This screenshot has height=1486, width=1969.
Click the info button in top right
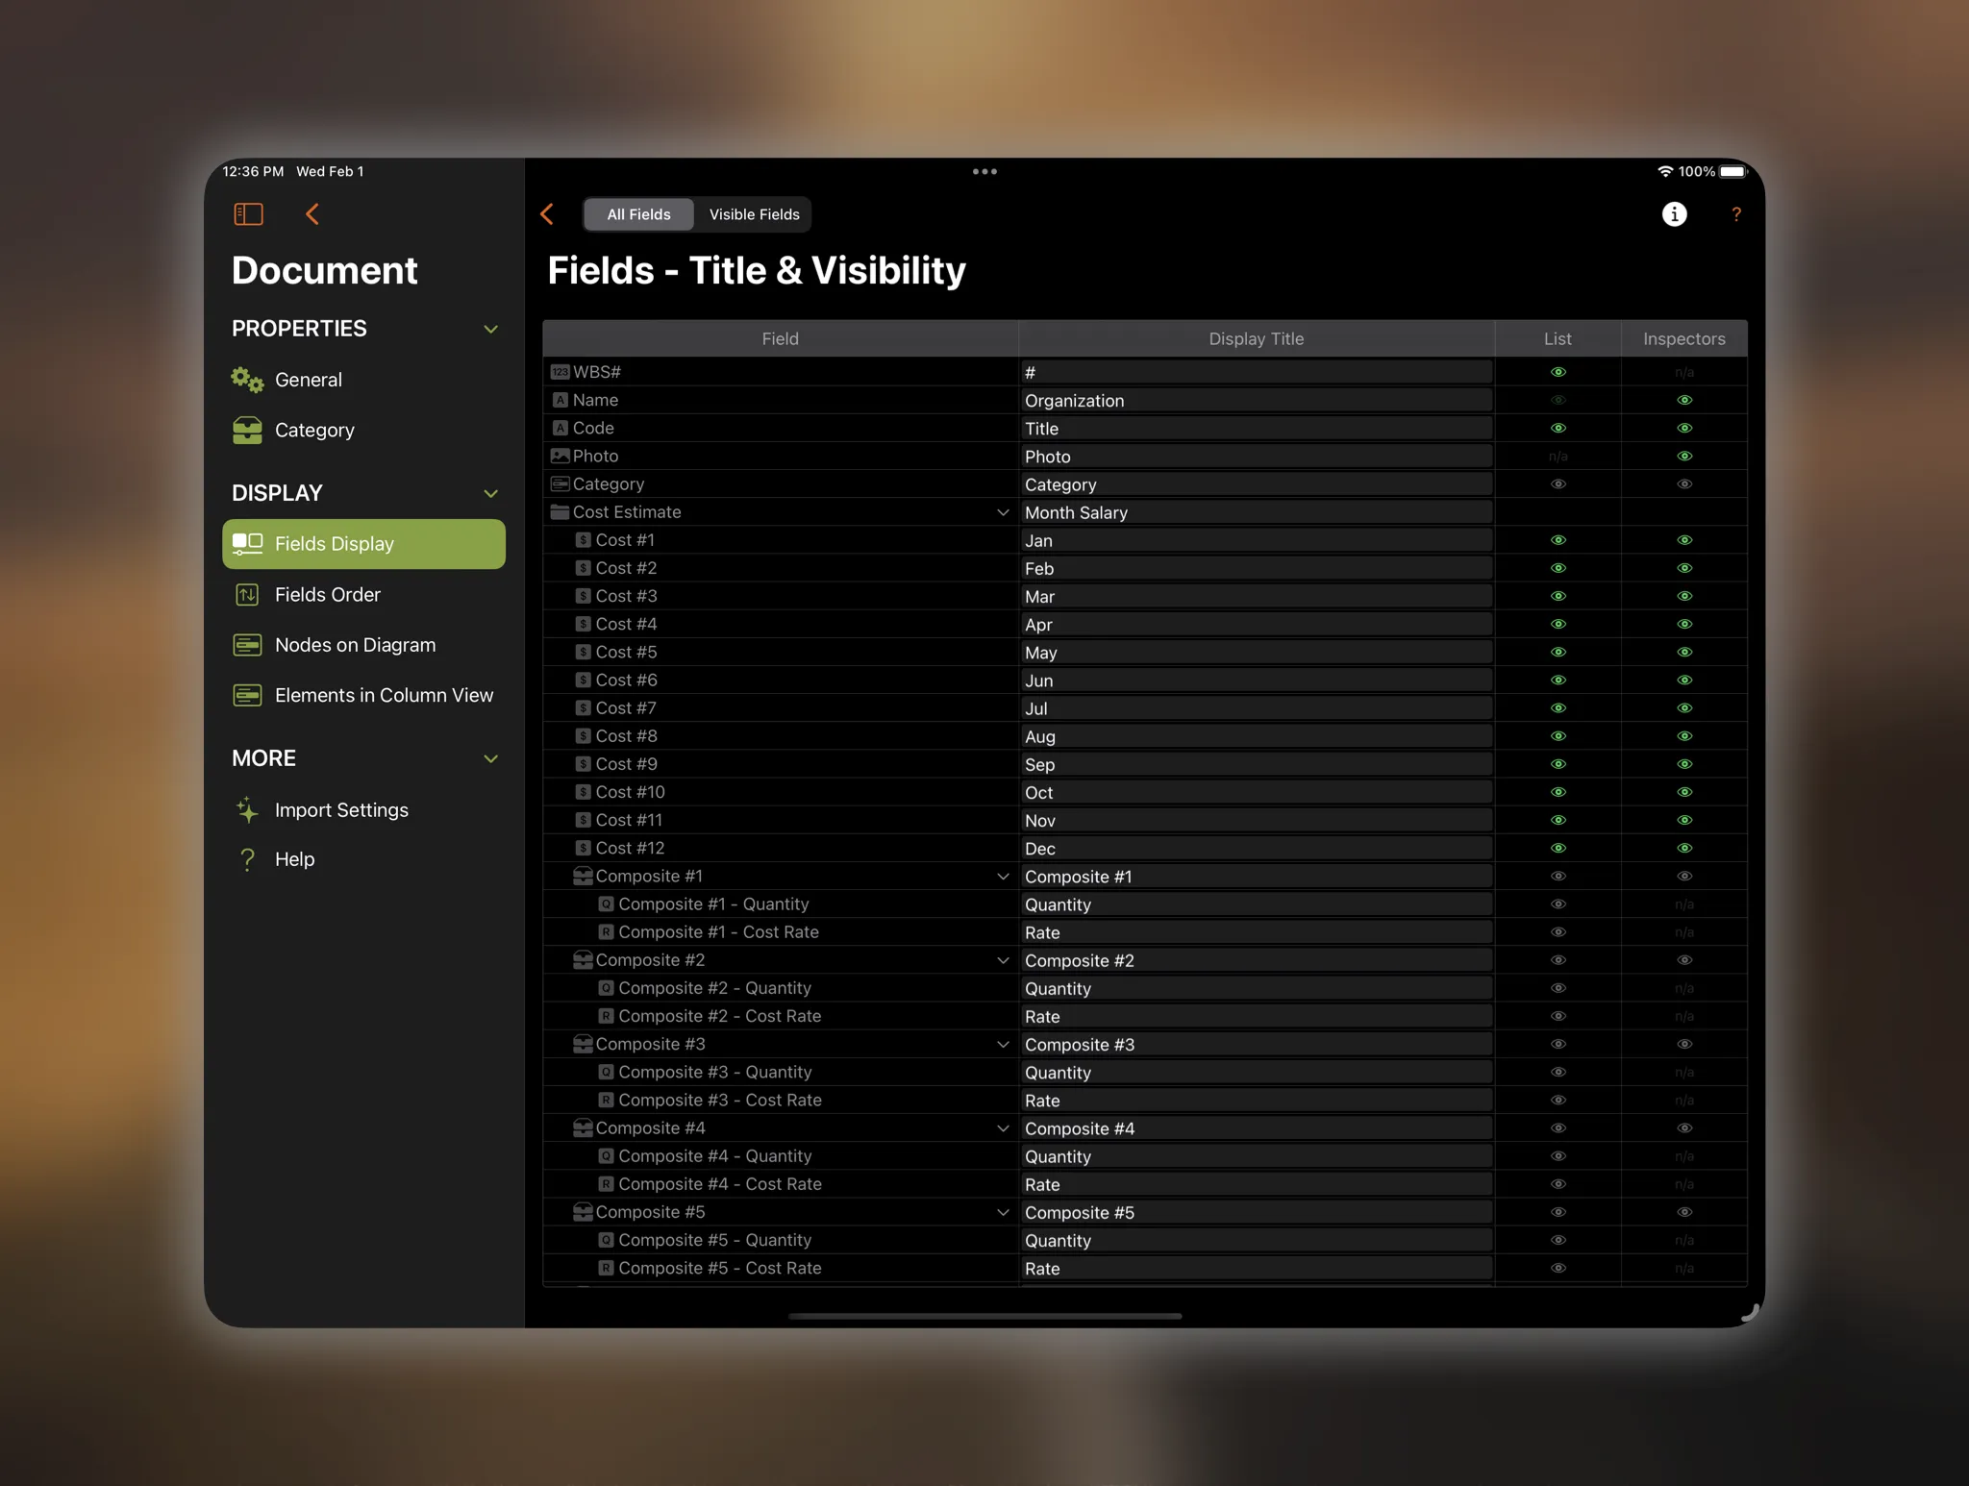1674,213
